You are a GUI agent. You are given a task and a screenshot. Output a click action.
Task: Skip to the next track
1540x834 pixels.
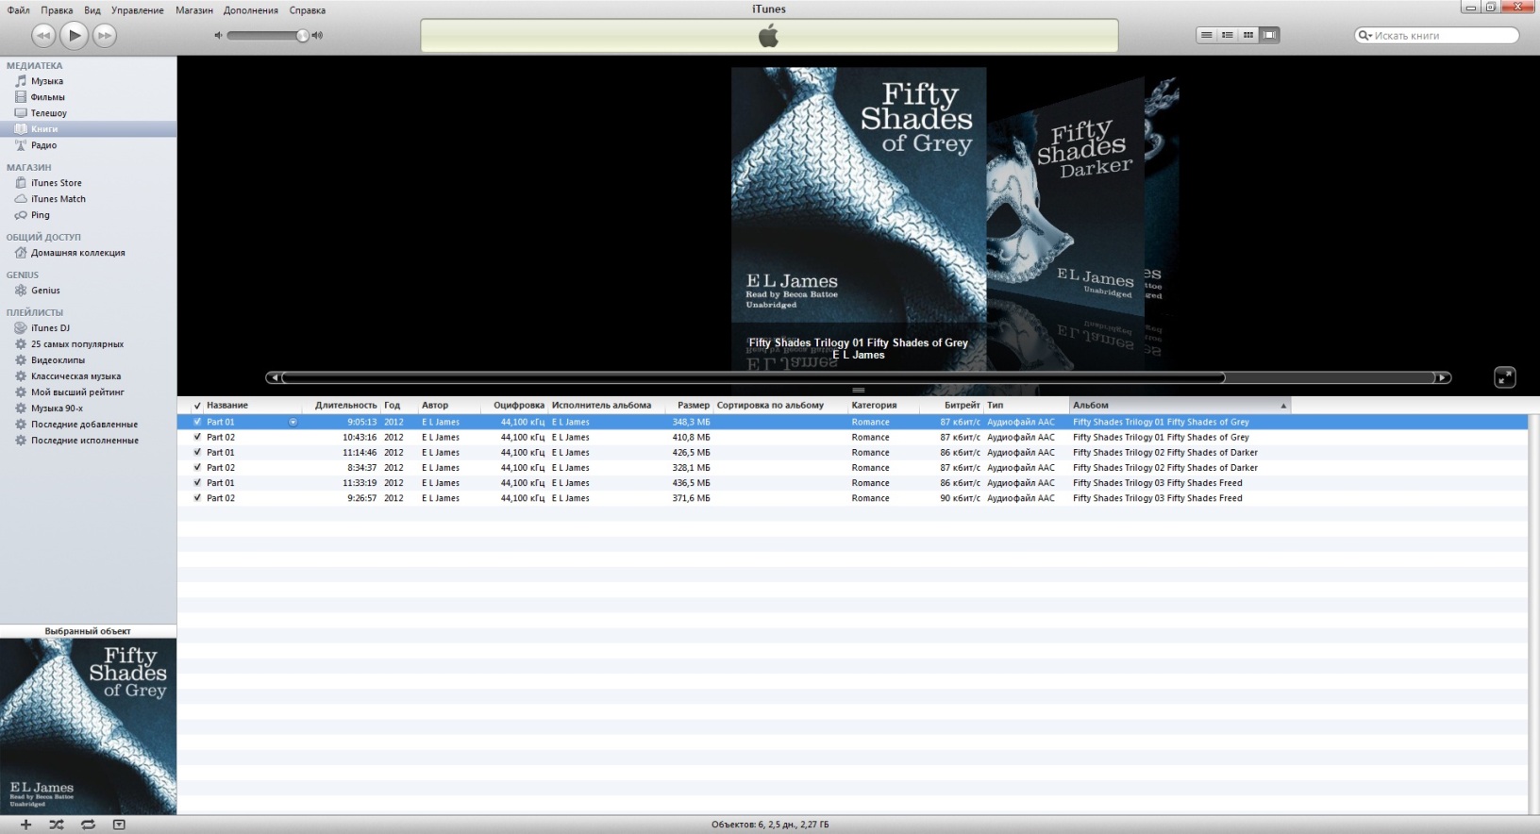click(x=105, y=36)
